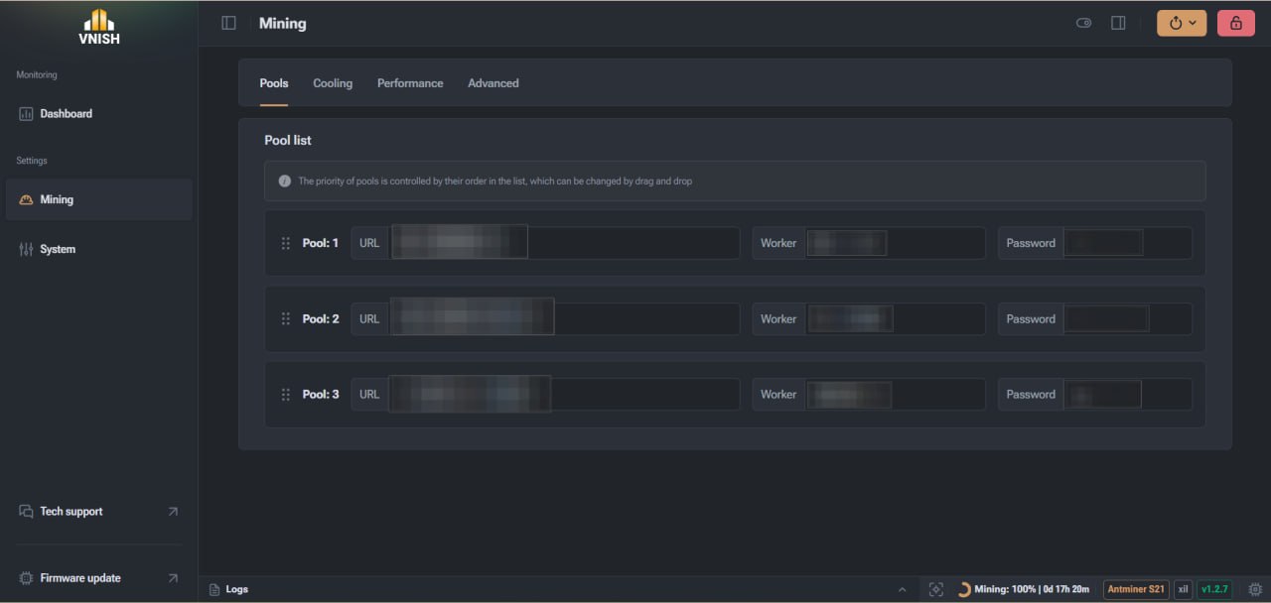Open the Dashboard page
Viewport: 1271px width, 603px height.
pyautogui.click(x=99, y=114)
